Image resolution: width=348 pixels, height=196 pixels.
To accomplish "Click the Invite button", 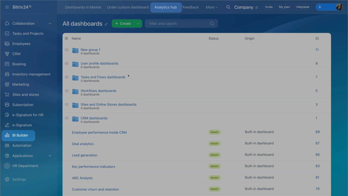I will [x=269, y=7].
